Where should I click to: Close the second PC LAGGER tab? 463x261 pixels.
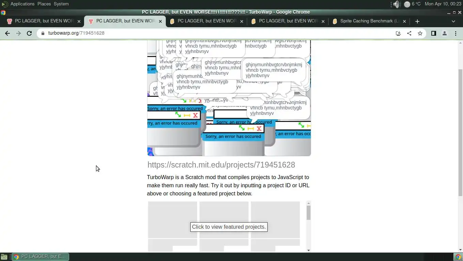[x=160, y=21]
